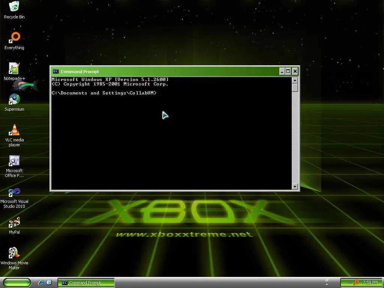Click the Command Prompt scroll down arrow
The height and width of the screenshot is (288, 384).
pos(295,187)
